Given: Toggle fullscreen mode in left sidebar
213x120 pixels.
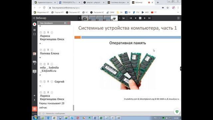Looking at the screenshot, I should coord(35,34).
